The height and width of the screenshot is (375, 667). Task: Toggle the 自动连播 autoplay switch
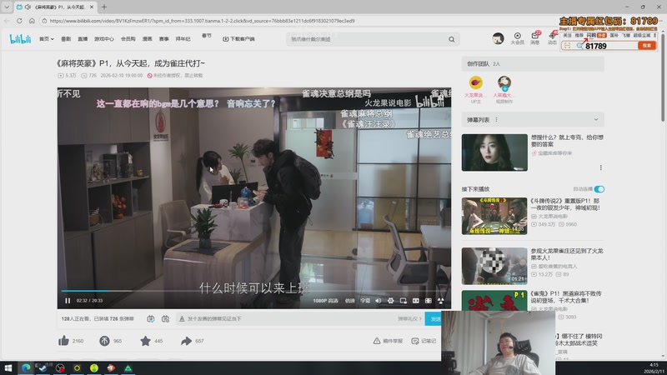[599, 189]
